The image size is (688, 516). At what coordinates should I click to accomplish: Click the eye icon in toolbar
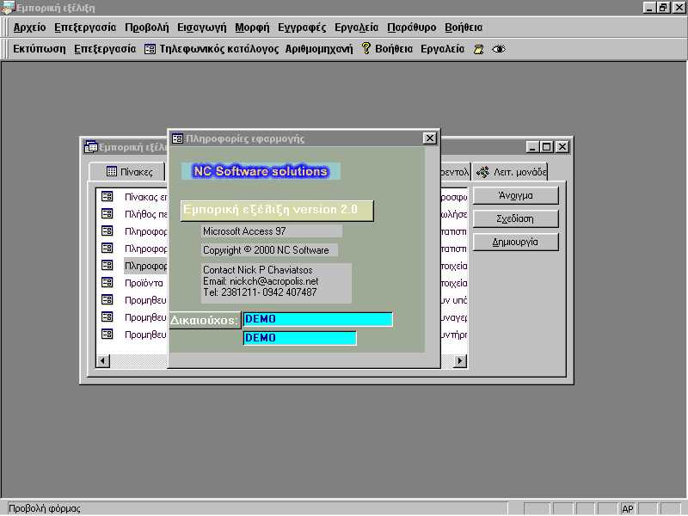coord(499,49)
